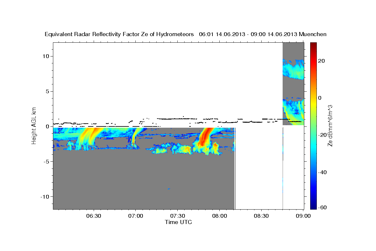Click the 'Muenchen' location text in the title
The image size is (376, 251).
point(313,34)
